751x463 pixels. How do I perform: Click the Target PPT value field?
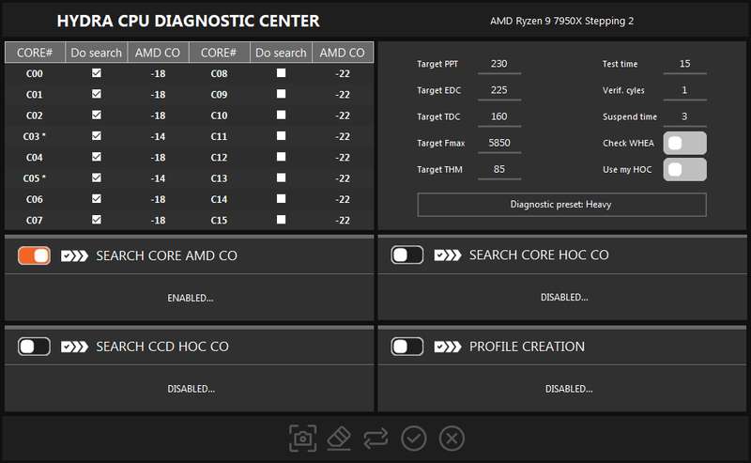pyautogui.click(x=498, y=64)
